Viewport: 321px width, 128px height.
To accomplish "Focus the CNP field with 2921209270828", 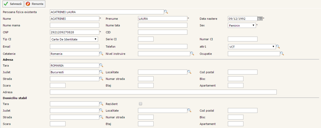I will [74, 32].
